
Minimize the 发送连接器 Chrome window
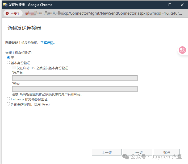coord(158,5)
